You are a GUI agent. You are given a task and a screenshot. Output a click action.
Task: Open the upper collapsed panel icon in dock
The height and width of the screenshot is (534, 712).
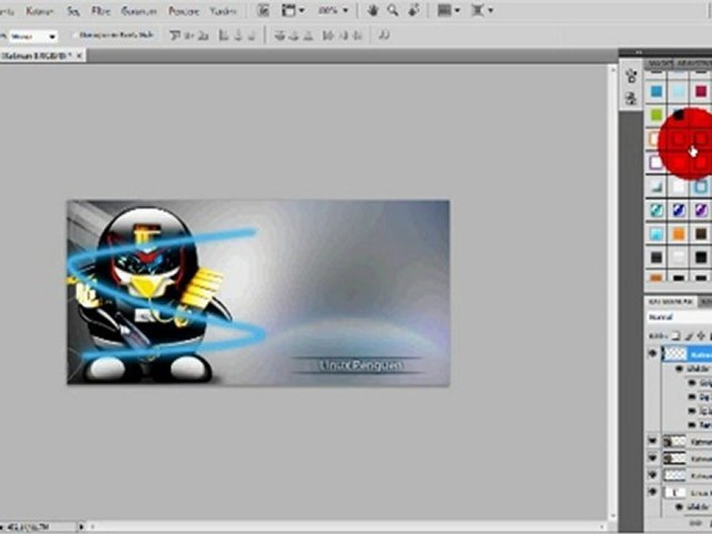[630, 76]
